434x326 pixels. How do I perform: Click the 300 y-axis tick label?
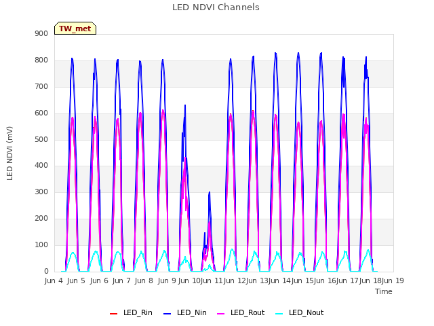41,192
